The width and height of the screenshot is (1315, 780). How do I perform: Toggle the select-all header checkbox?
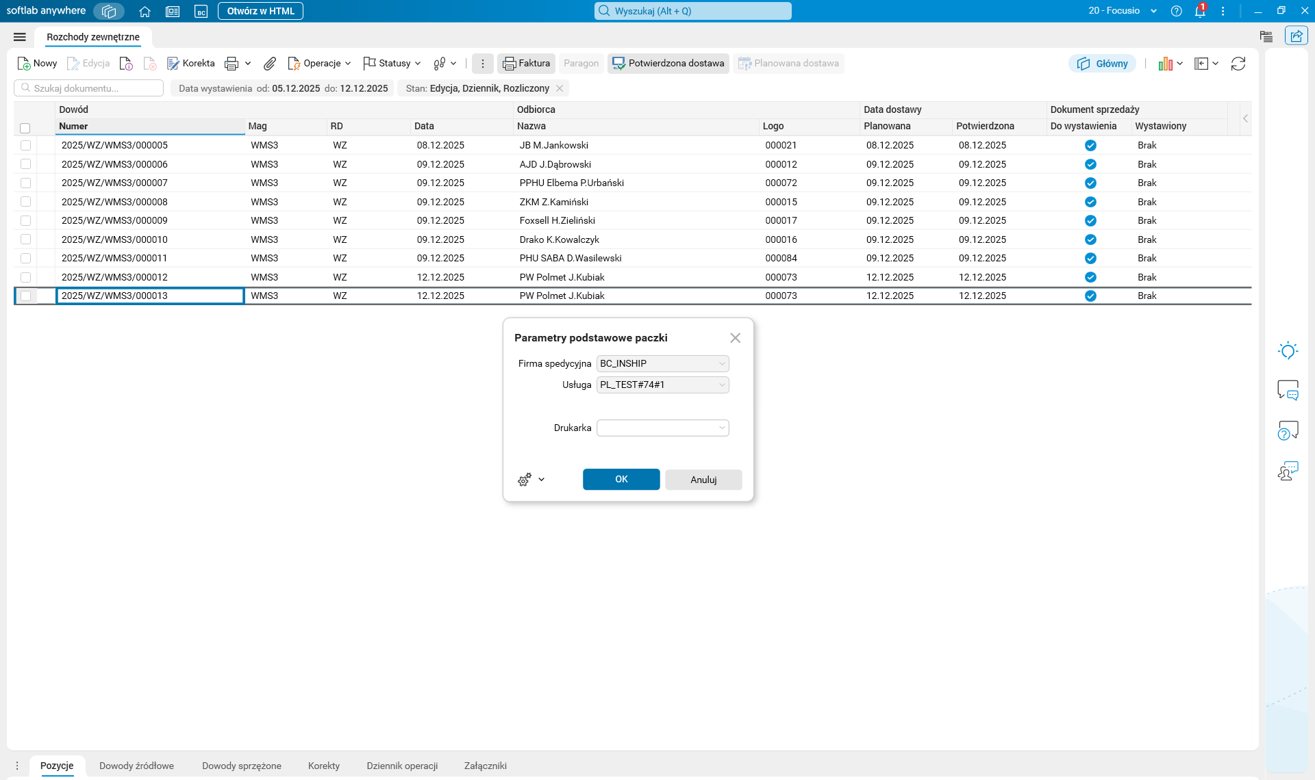coord(25,128)
